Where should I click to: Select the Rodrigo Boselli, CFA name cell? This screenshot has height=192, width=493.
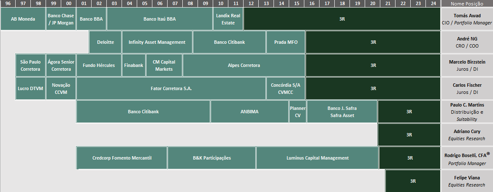(x=467, y=158)
